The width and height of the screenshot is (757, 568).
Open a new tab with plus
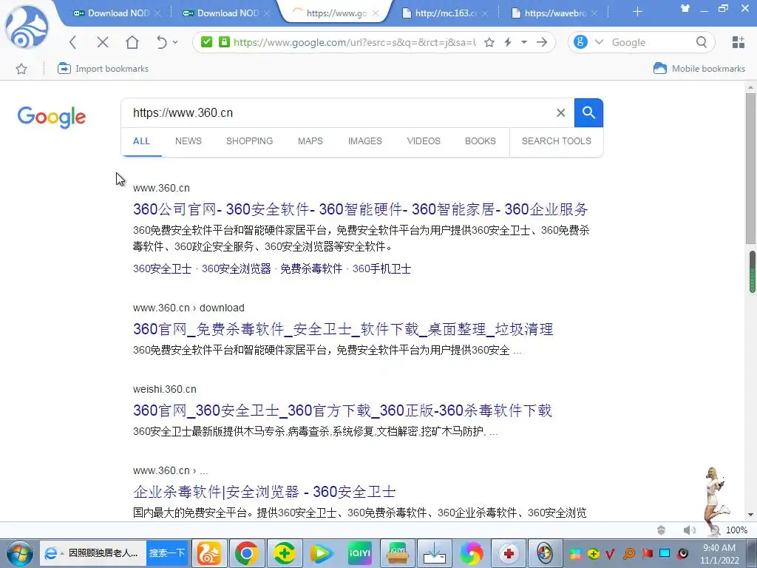point(637,12)
